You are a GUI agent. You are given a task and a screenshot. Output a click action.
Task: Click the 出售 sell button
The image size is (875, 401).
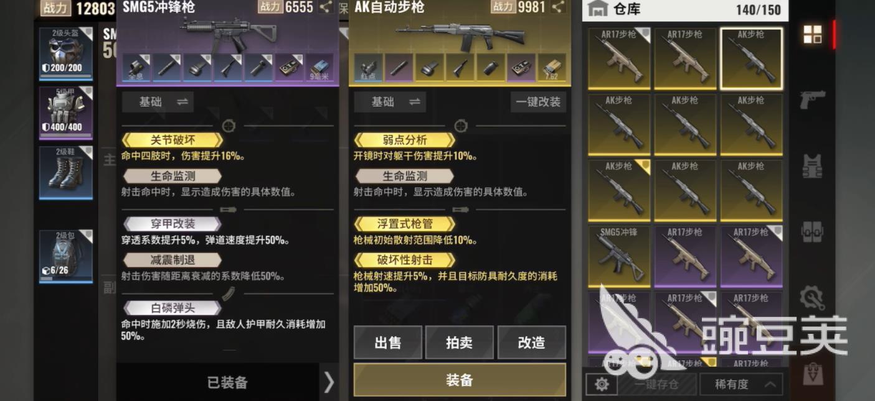388,343
